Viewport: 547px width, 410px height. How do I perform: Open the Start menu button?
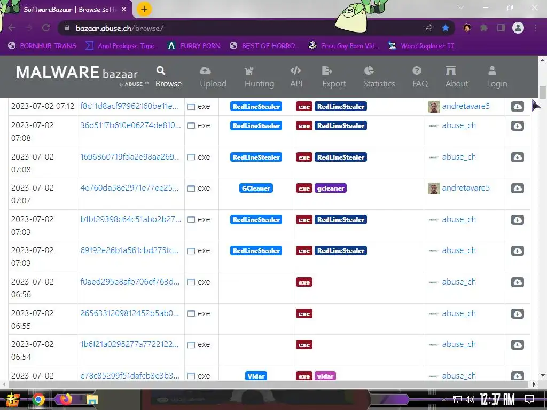(x=13, y=399)
